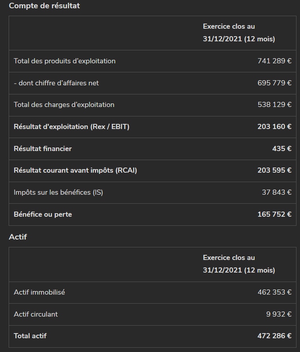
Task: Select the 'Actif immobilisé' row label
Action: coord(39,292)
